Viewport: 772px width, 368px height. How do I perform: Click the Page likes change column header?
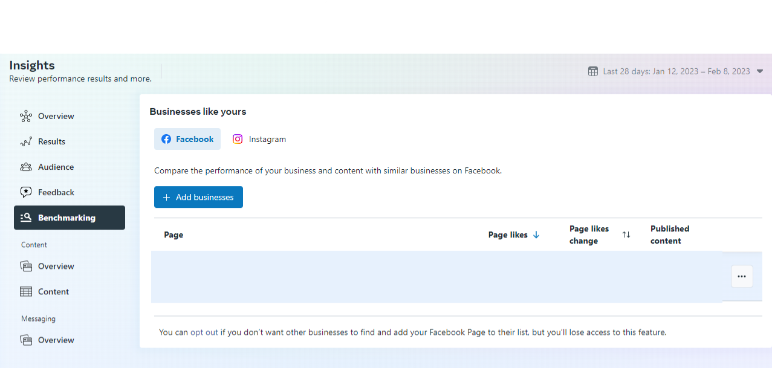589,234
